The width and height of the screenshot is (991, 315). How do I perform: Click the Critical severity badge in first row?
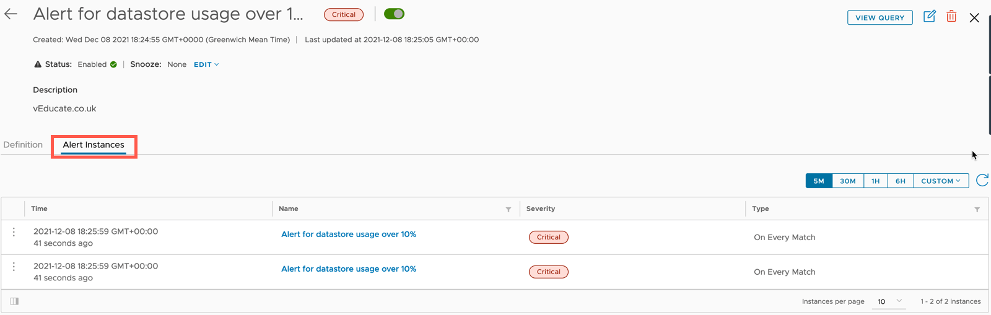click(549, 237)
